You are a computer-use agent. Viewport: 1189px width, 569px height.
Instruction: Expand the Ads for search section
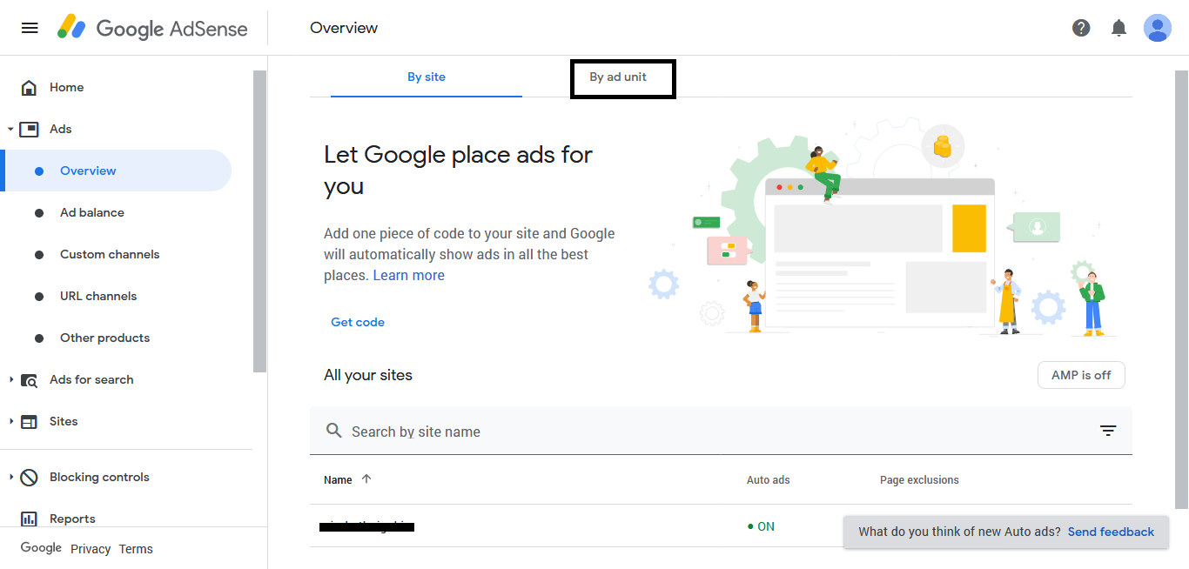click(10, 380)
